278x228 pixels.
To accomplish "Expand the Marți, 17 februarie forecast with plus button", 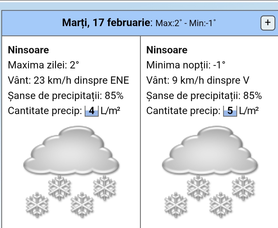I will tap(268, 23).
